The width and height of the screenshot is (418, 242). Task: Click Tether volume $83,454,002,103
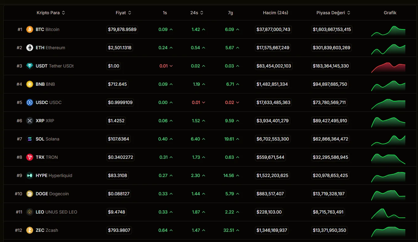274,66
